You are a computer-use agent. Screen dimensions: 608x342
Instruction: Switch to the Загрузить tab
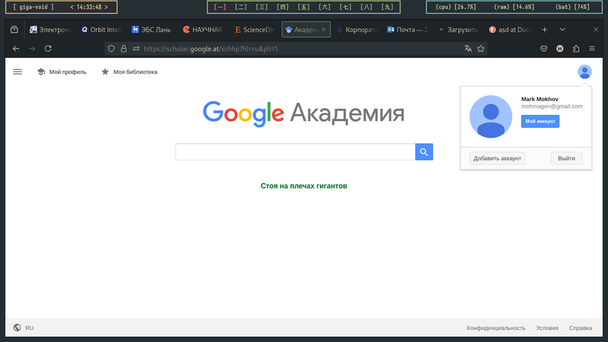coord(459,30)
